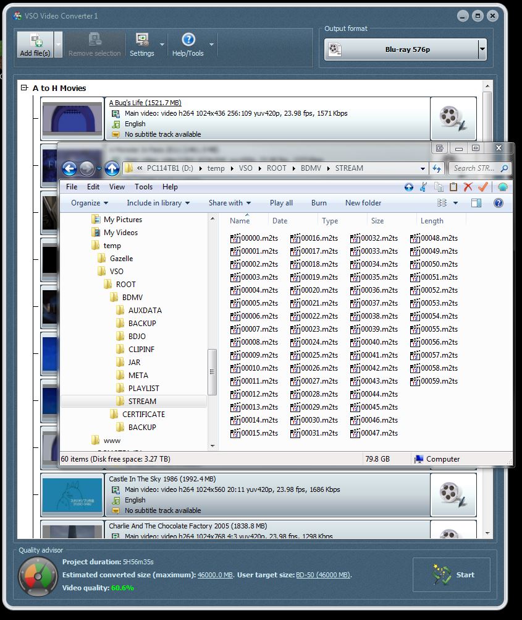Click Castle In The Sky thumbnail
Viewport: 522px width, 620px height.
[x=72, y=494]
